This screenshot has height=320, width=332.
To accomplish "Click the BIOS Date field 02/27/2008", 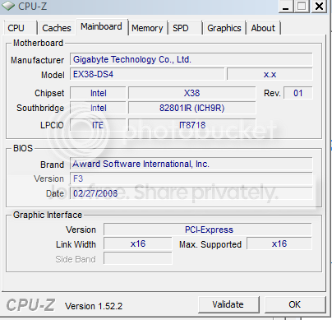I will [x=191, y=193].
